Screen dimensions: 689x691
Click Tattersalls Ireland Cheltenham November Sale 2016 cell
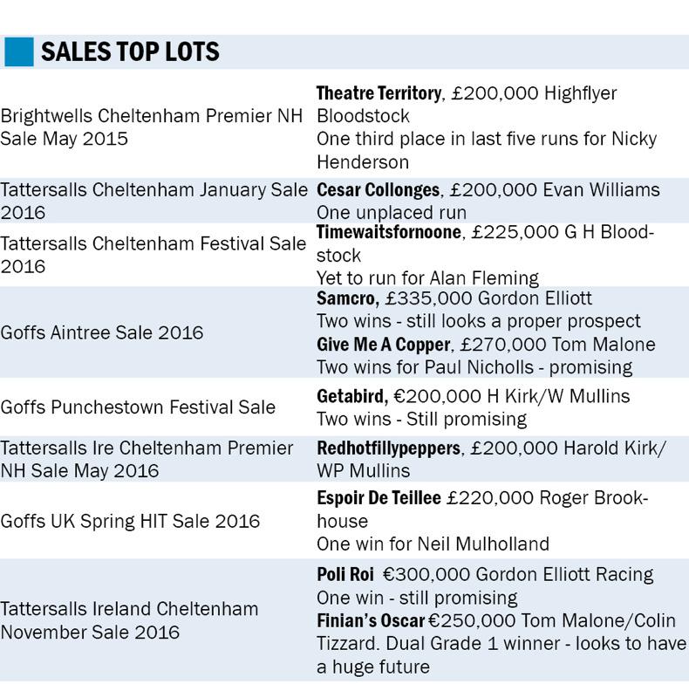point(130,620)
